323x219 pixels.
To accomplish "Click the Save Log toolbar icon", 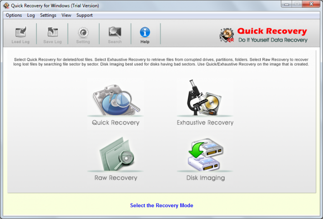I will pyautogui.click(x=52, y=32).
